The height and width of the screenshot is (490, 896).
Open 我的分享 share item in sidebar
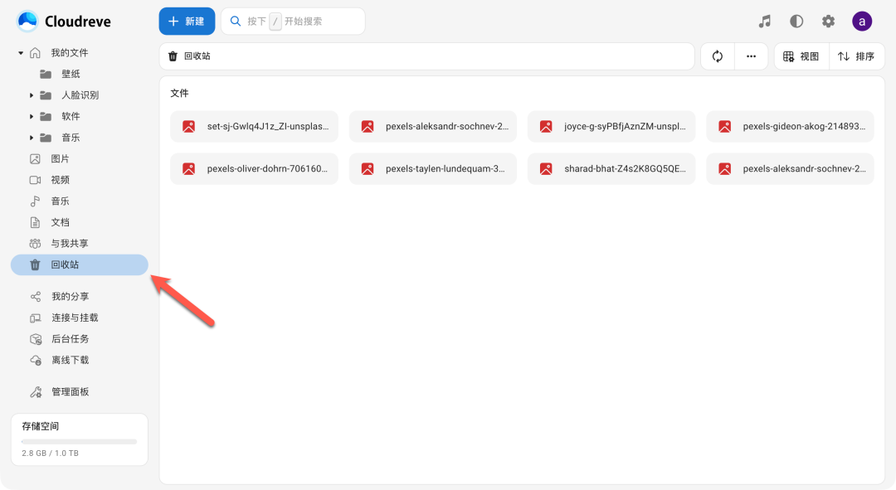[70, 297]
